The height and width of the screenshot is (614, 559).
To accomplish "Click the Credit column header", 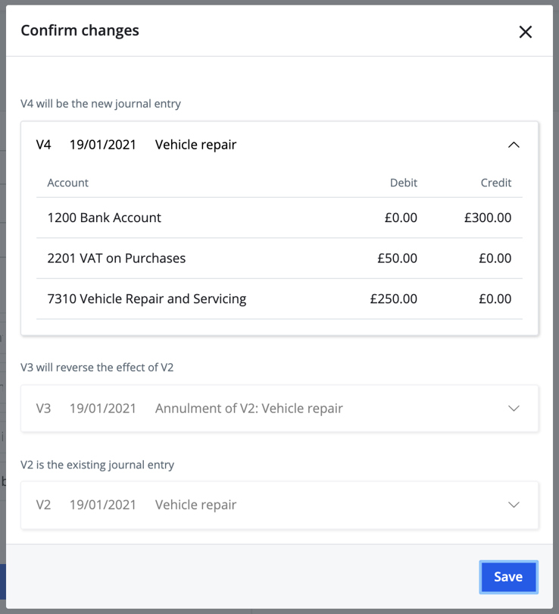I will click(x=496, y=183).
